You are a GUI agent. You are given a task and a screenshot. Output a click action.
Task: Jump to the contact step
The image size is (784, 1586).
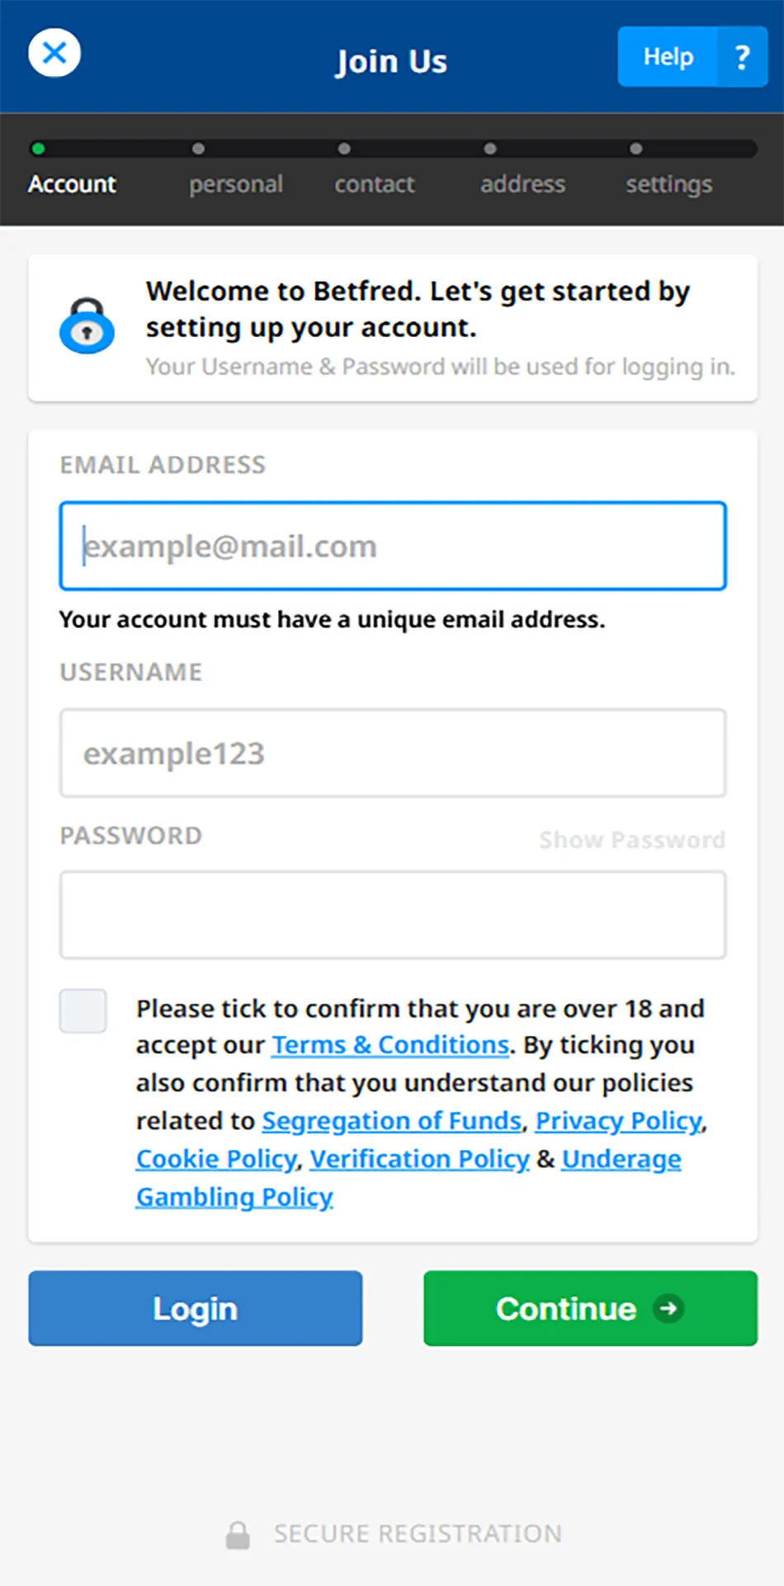374,183
